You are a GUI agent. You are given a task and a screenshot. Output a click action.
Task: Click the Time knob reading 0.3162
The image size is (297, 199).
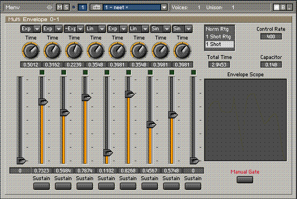52,50
